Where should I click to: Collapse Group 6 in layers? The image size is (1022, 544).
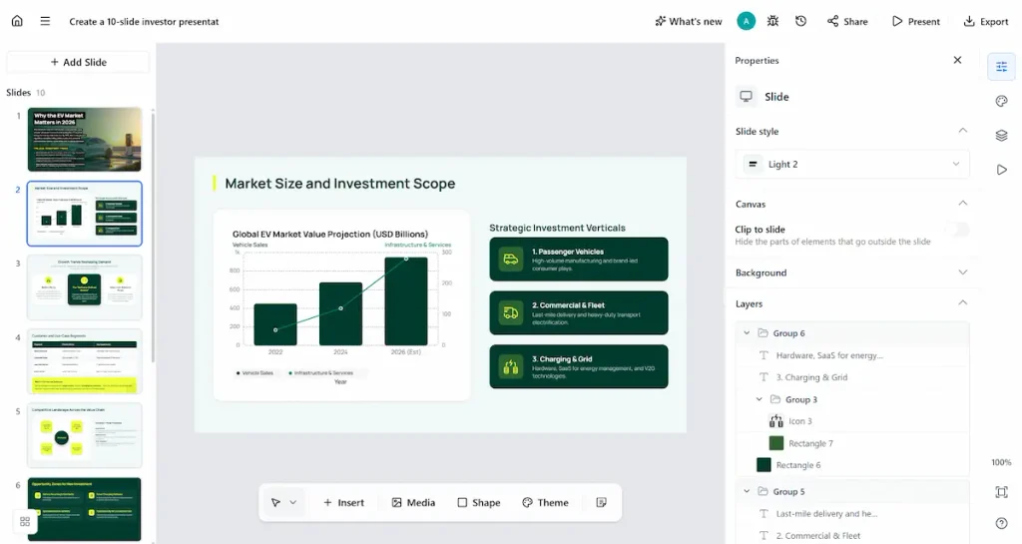pyautogui.click(x=747, y=333)
